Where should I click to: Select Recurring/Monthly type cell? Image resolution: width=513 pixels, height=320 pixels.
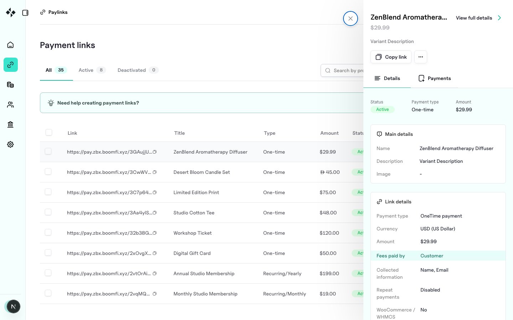(x=284, y=294)
